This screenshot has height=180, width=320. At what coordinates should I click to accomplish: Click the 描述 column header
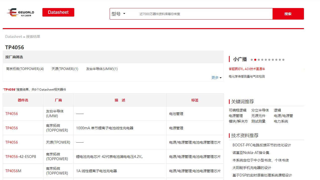tap(120, 100)
